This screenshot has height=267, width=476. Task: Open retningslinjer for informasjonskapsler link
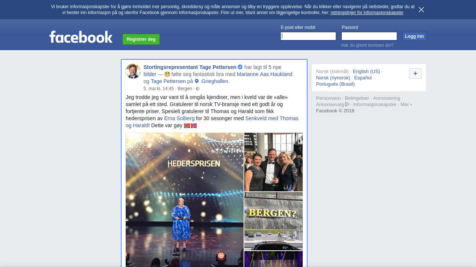click(x=367, y=13)
